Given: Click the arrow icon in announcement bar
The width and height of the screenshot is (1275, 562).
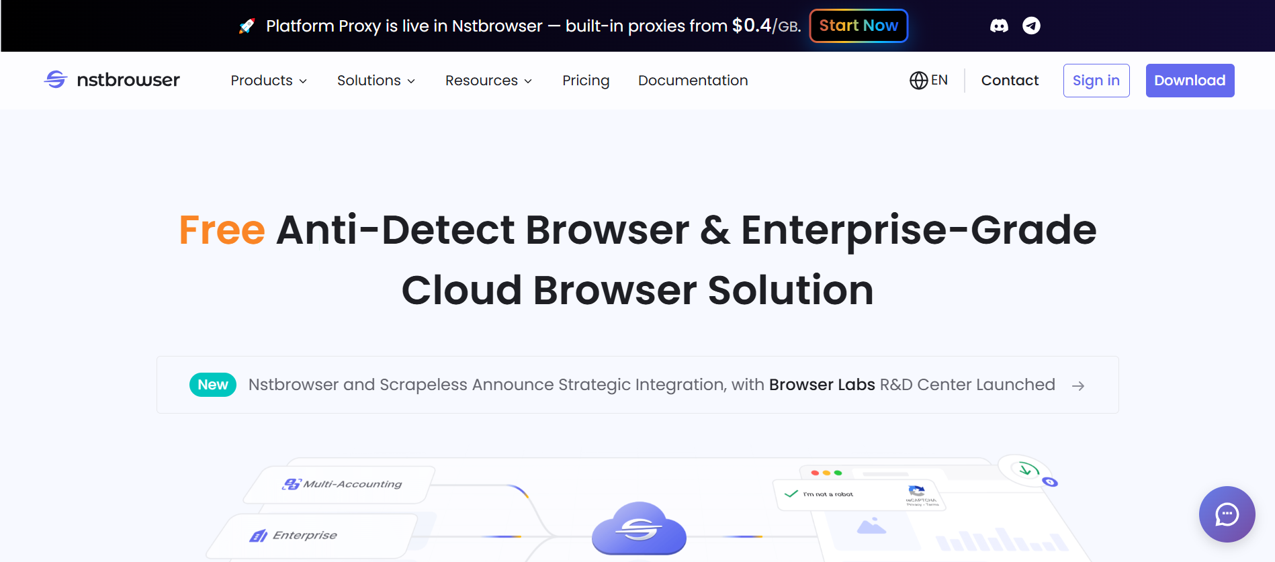Looking at the screenshot, I should pos(1078,385).
